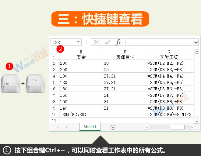Select cell containing =SUM(E2:E9)
Screen dimensions: 201x156
click(x=81, y=114)
